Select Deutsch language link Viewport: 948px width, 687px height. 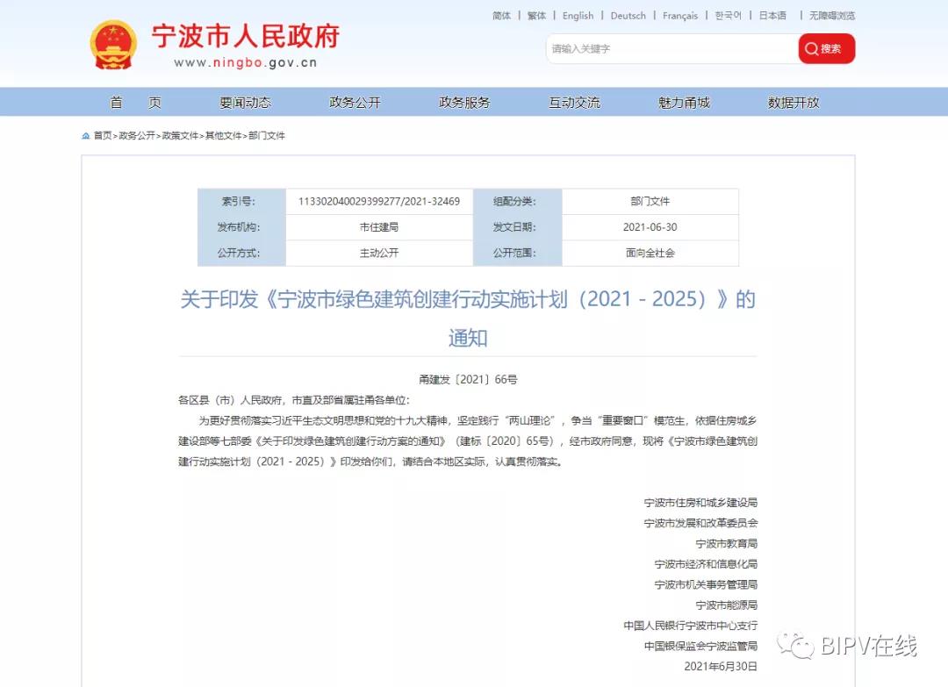coord(628,16)
